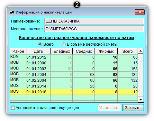Select В объеме ресурсной сметы option
The image size is (154, 121).
point(64,44)
